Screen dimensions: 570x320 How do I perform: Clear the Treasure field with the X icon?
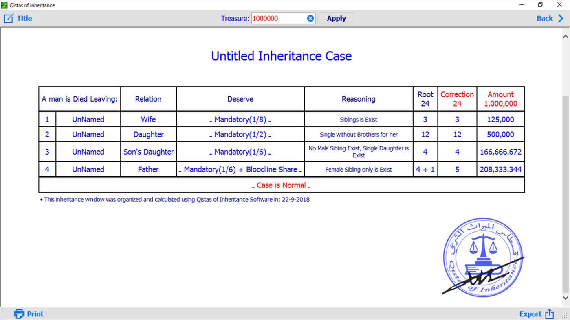310,18
